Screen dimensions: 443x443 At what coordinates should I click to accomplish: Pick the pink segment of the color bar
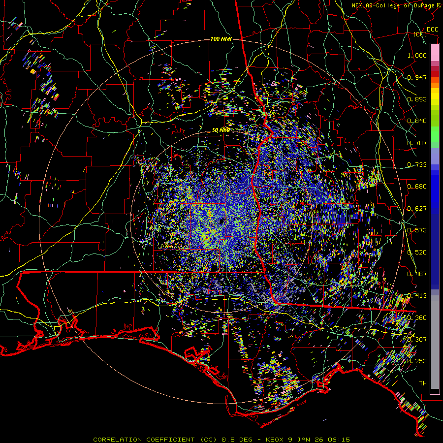click(x=435, y=52)
